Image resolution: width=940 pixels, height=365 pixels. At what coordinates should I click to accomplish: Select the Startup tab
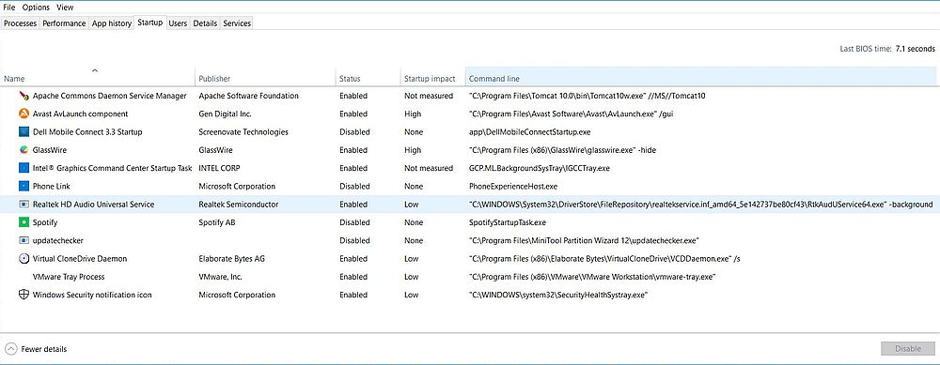[x=149, y=23]
